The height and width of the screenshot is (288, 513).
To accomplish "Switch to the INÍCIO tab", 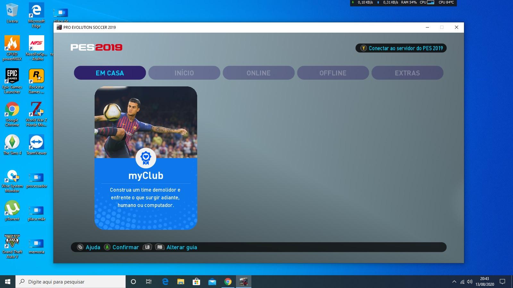I will (x=184, y=73).
